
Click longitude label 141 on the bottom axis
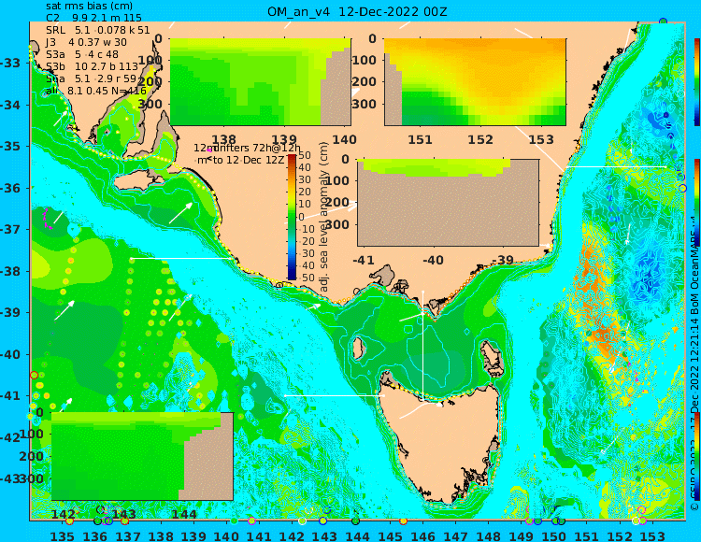259,535
